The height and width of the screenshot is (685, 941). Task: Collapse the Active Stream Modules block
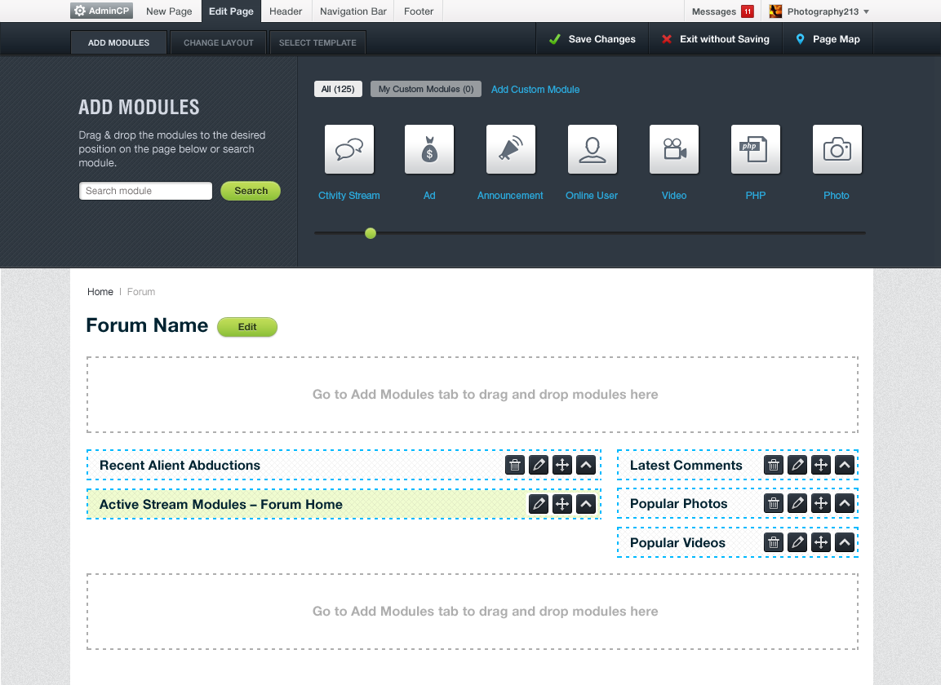pos(585,504)
